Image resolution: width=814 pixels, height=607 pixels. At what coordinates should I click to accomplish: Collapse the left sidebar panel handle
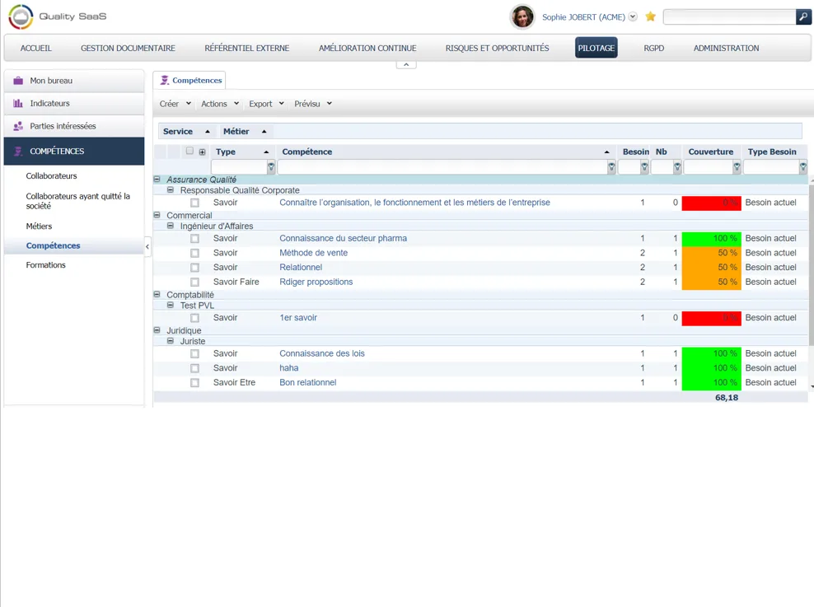tap(147, 247)
